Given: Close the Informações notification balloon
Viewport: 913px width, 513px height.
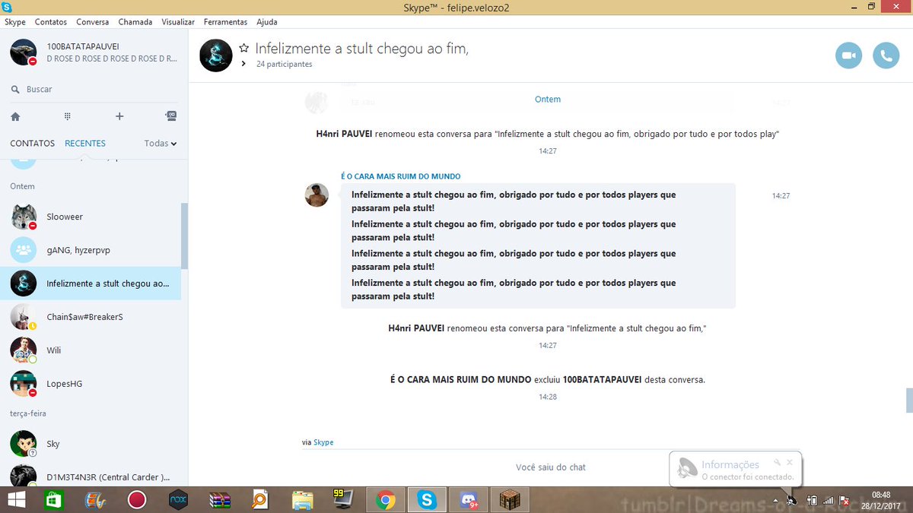Looking at the screenshot, I should pos(790,461).
